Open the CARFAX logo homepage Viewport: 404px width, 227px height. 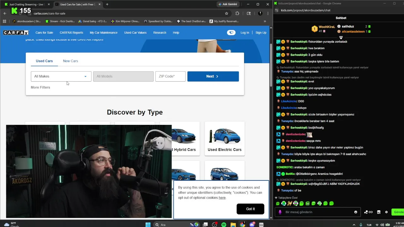pyautogui.click(x=16, y=32)
